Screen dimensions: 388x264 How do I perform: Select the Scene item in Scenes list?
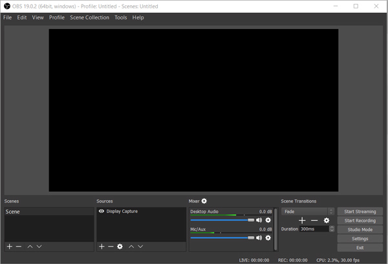click(13, 212)
